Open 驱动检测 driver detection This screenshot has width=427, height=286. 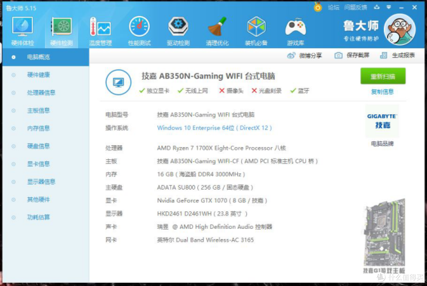(178, 31)
